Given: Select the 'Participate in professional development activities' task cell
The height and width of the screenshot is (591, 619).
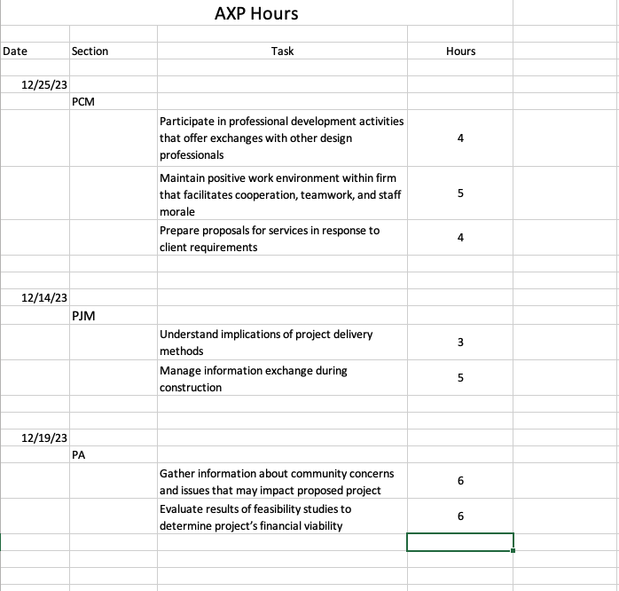Looking at the screenshot, I should (x=282, y=138).
